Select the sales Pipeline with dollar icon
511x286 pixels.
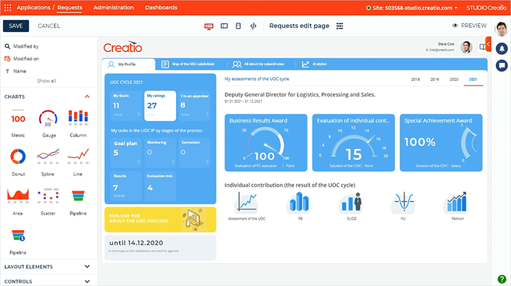(x=18, y=242)
